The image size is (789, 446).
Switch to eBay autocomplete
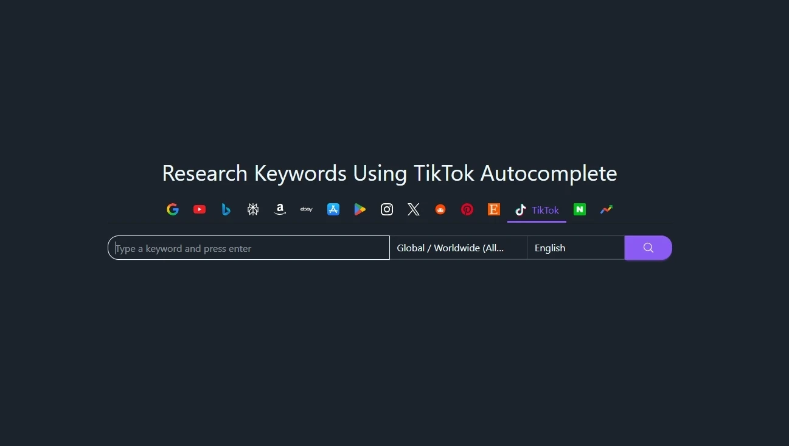click(x=307, y=209)
